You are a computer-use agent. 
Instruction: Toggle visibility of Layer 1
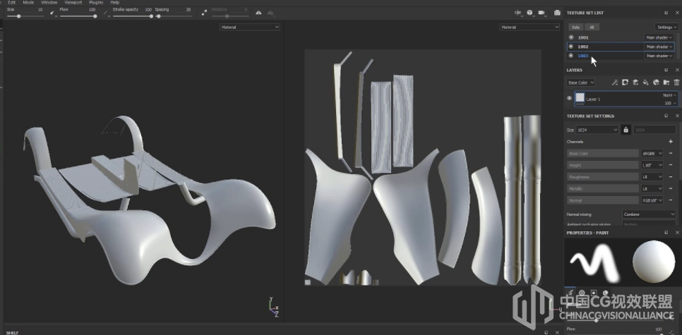click(569, 98)
